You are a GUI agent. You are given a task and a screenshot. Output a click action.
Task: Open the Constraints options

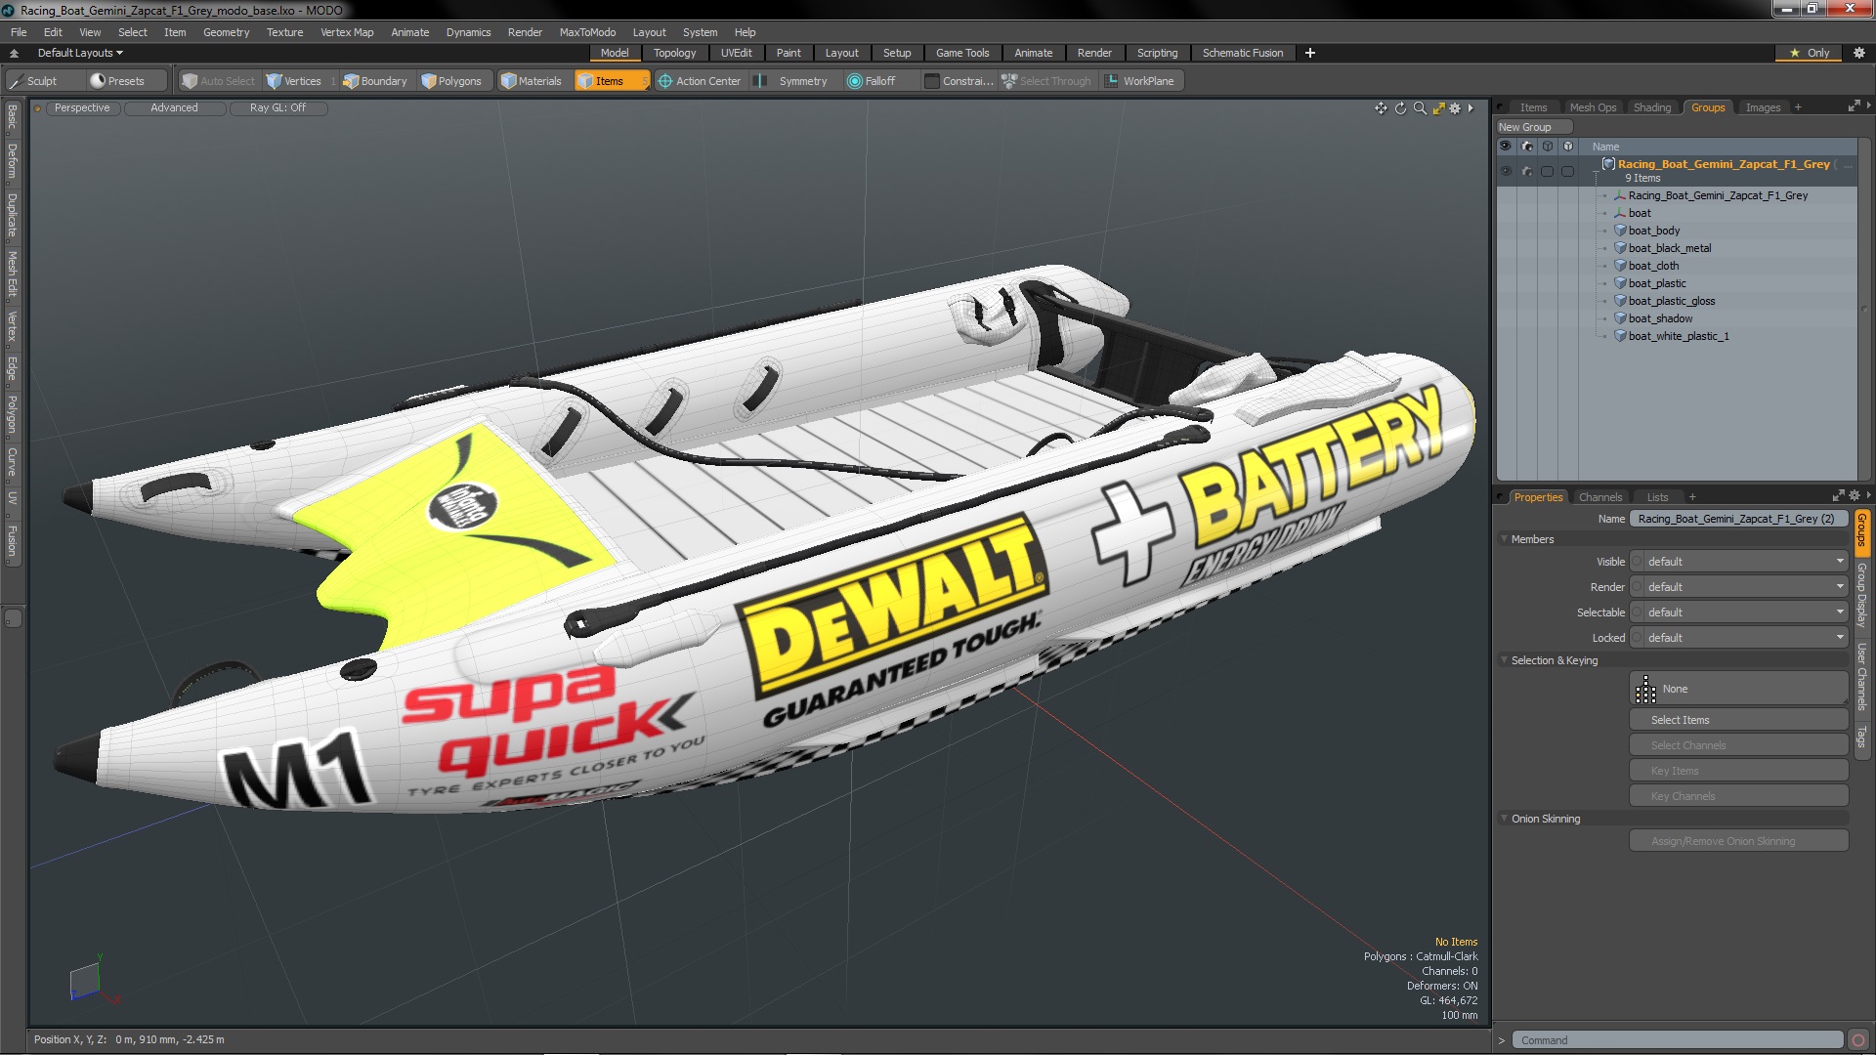point(959,81)
